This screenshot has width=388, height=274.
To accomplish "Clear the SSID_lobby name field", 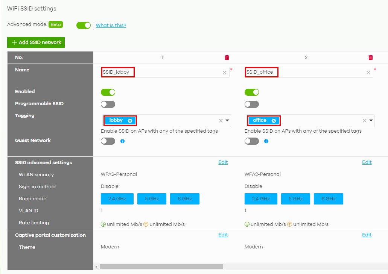I will (225, 73).
